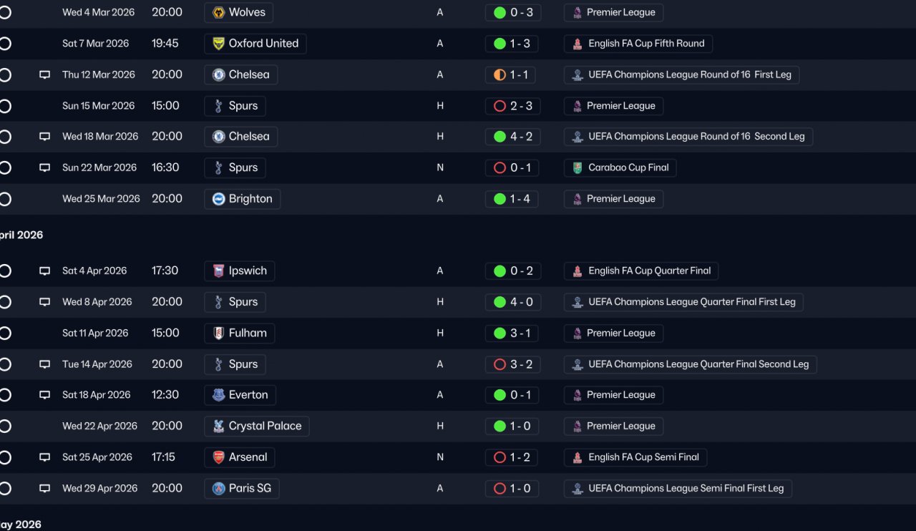Click Carabao Cup Final trophy icon

click(x=578, y=168)
